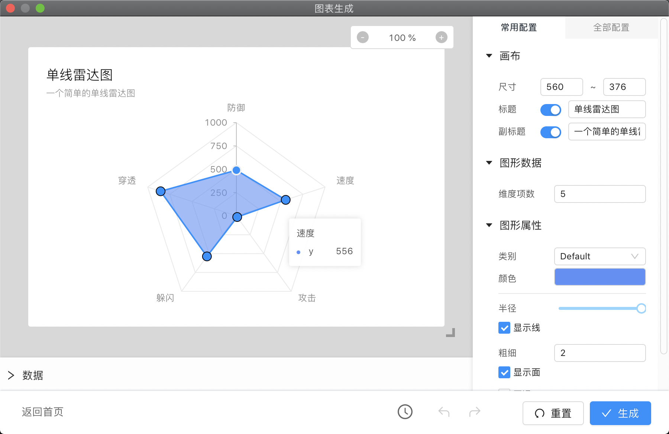
Task: Click the redo arrow icon
Action: point(475,412)
